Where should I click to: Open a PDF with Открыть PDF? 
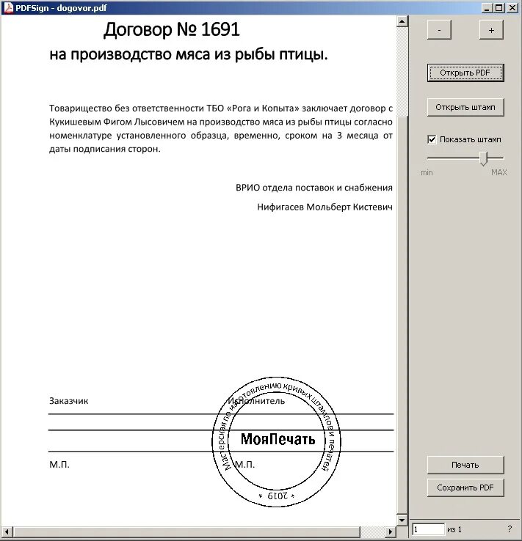(x=465, y=73)
